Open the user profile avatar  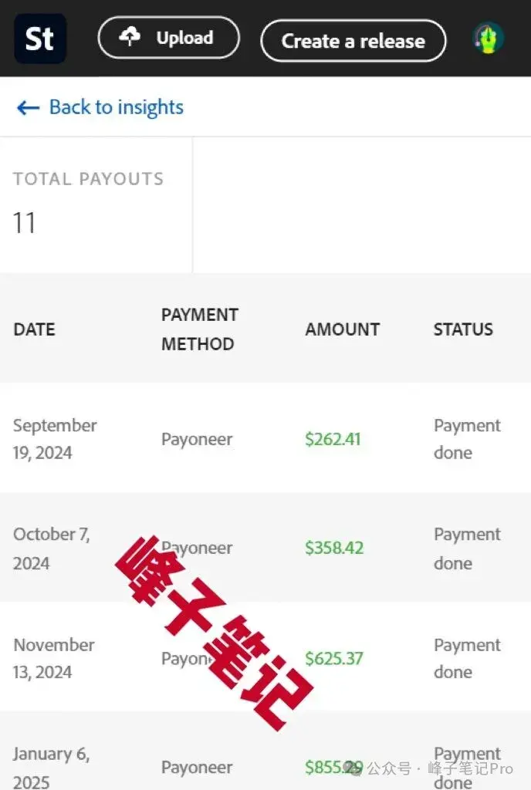489,39
